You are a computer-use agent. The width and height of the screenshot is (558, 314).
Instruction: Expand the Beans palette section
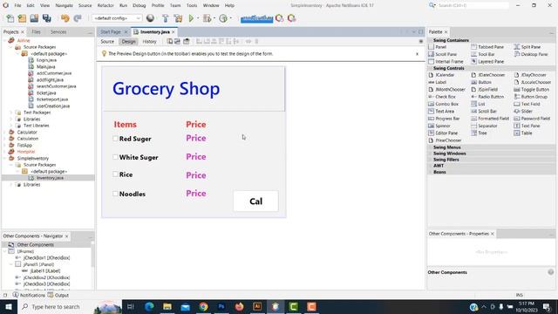439,172
